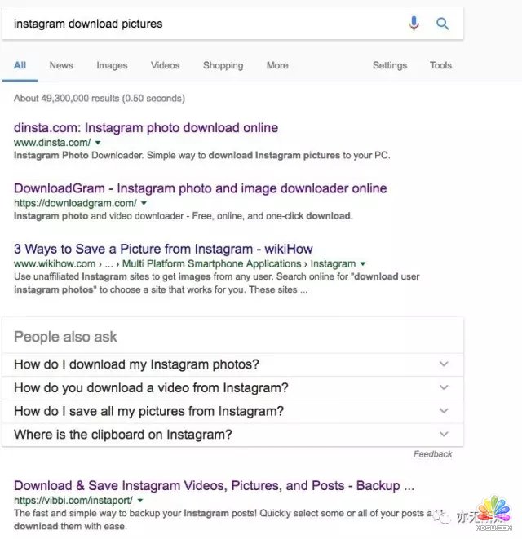This screenshot has width=522, height=539.
Task: Open the dropdown arrow beside www.dinsta.com
Action: click(x=98, y=143)
